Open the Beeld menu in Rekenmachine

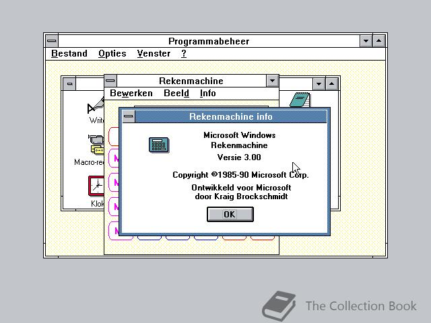(176, 93)
